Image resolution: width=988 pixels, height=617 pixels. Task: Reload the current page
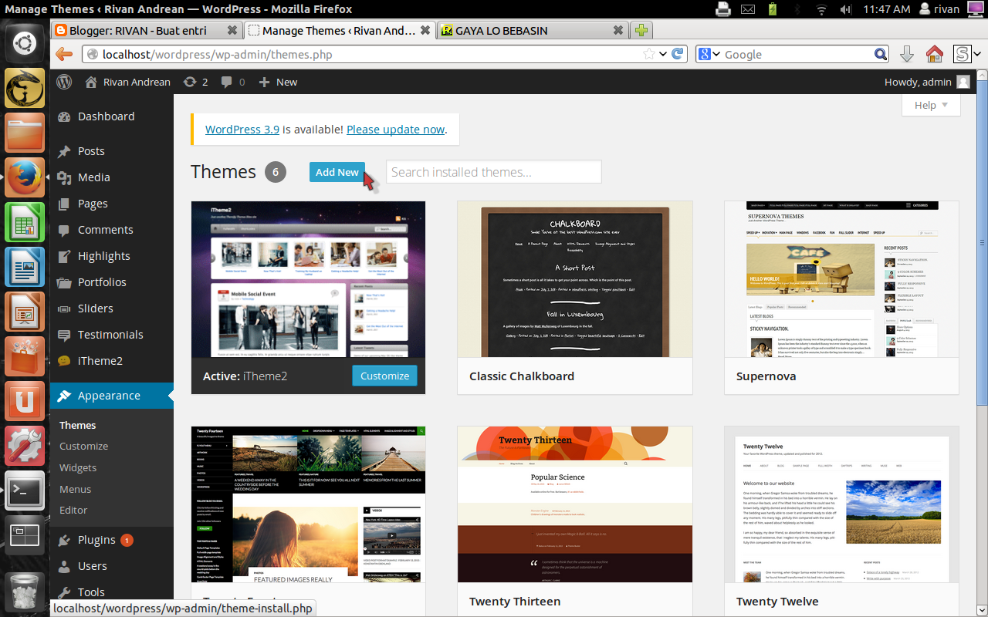pyautogui.click(x=678, y=54)
